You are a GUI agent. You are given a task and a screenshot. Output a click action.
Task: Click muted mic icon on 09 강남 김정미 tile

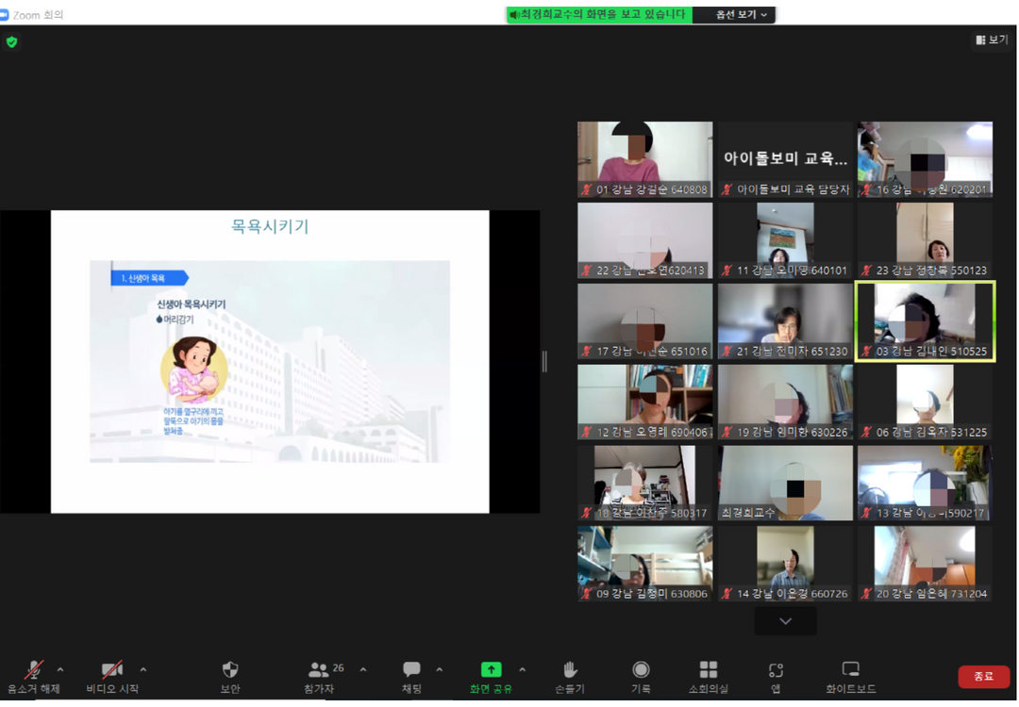586,593
